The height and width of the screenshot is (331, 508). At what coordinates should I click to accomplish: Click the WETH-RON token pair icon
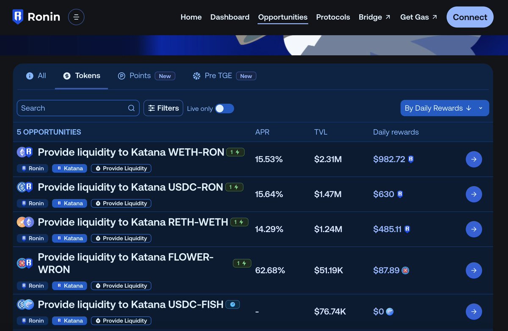(x=25, y=152)
